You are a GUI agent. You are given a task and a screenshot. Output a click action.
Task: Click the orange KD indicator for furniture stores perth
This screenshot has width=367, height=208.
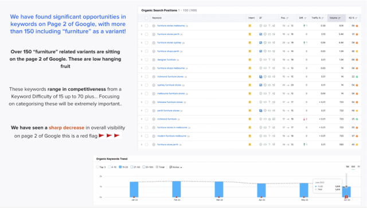[357, 34]
